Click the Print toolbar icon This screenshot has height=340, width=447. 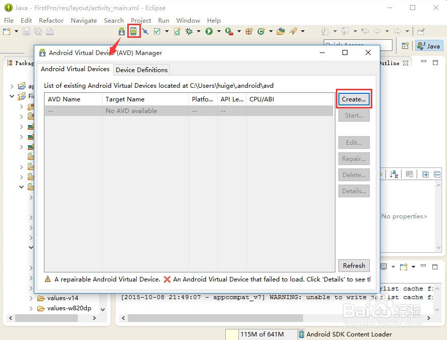pyautogui.click(x=49, y=31)
